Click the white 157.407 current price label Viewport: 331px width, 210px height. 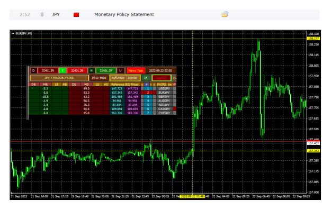[x=314, y=143]
